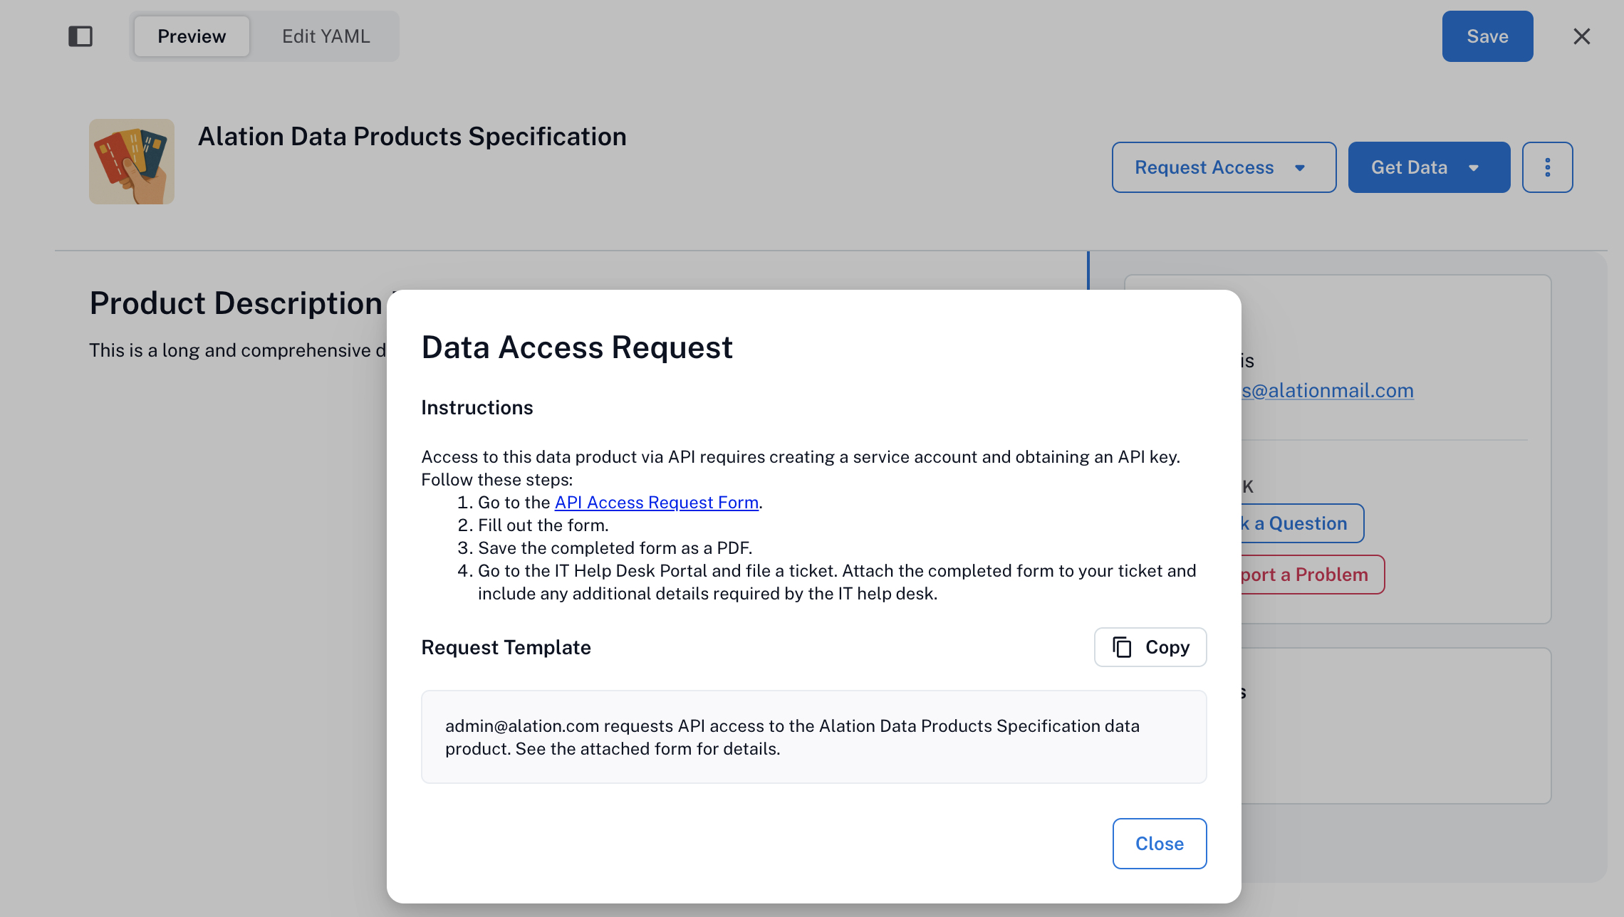Click the alationmail.com email link
Image resolution: width=1624 pixels, height=917 pixels.
click(1326, 390)
